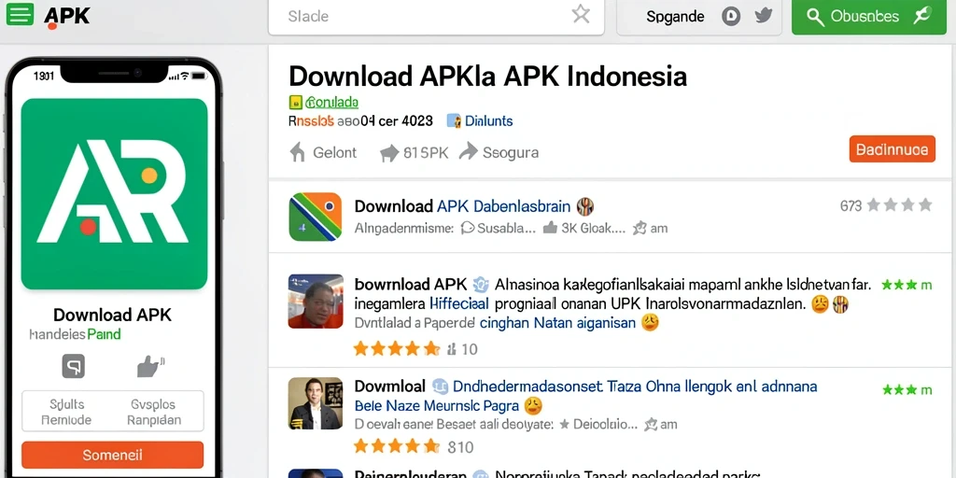Image resolution: width=956 pixels, height=478 pixels.
Task: Open the green hamburger menu
Action: (20, 15)
